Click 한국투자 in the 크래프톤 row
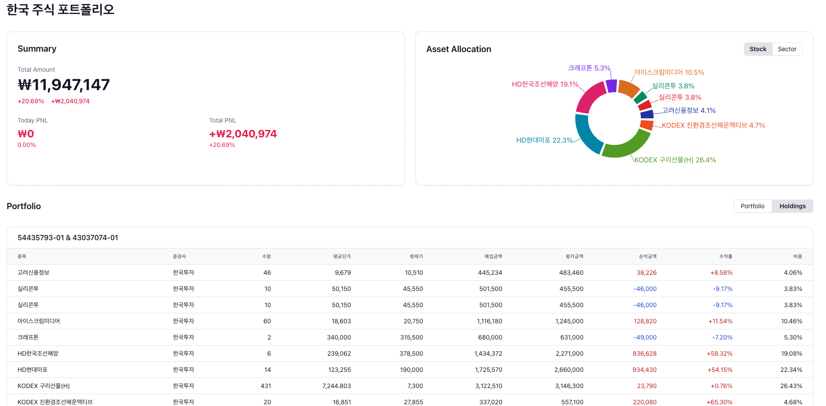This screenshot has height=406, width=826. pyautogui.click(x=184, y=337)
